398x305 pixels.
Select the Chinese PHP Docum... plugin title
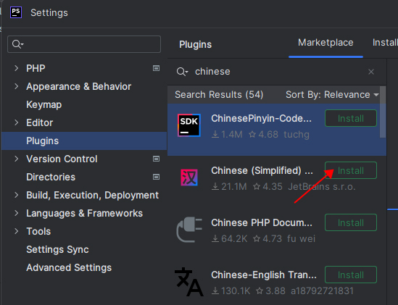[x=262, y=223]
